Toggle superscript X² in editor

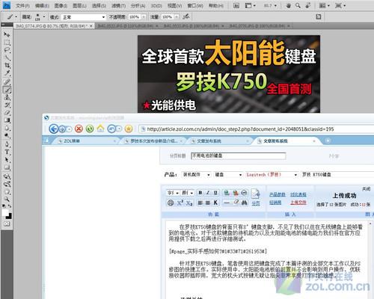point(180,203)
